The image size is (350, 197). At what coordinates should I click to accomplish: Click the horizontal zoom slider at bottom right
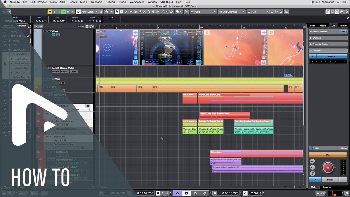click(294, 187)
